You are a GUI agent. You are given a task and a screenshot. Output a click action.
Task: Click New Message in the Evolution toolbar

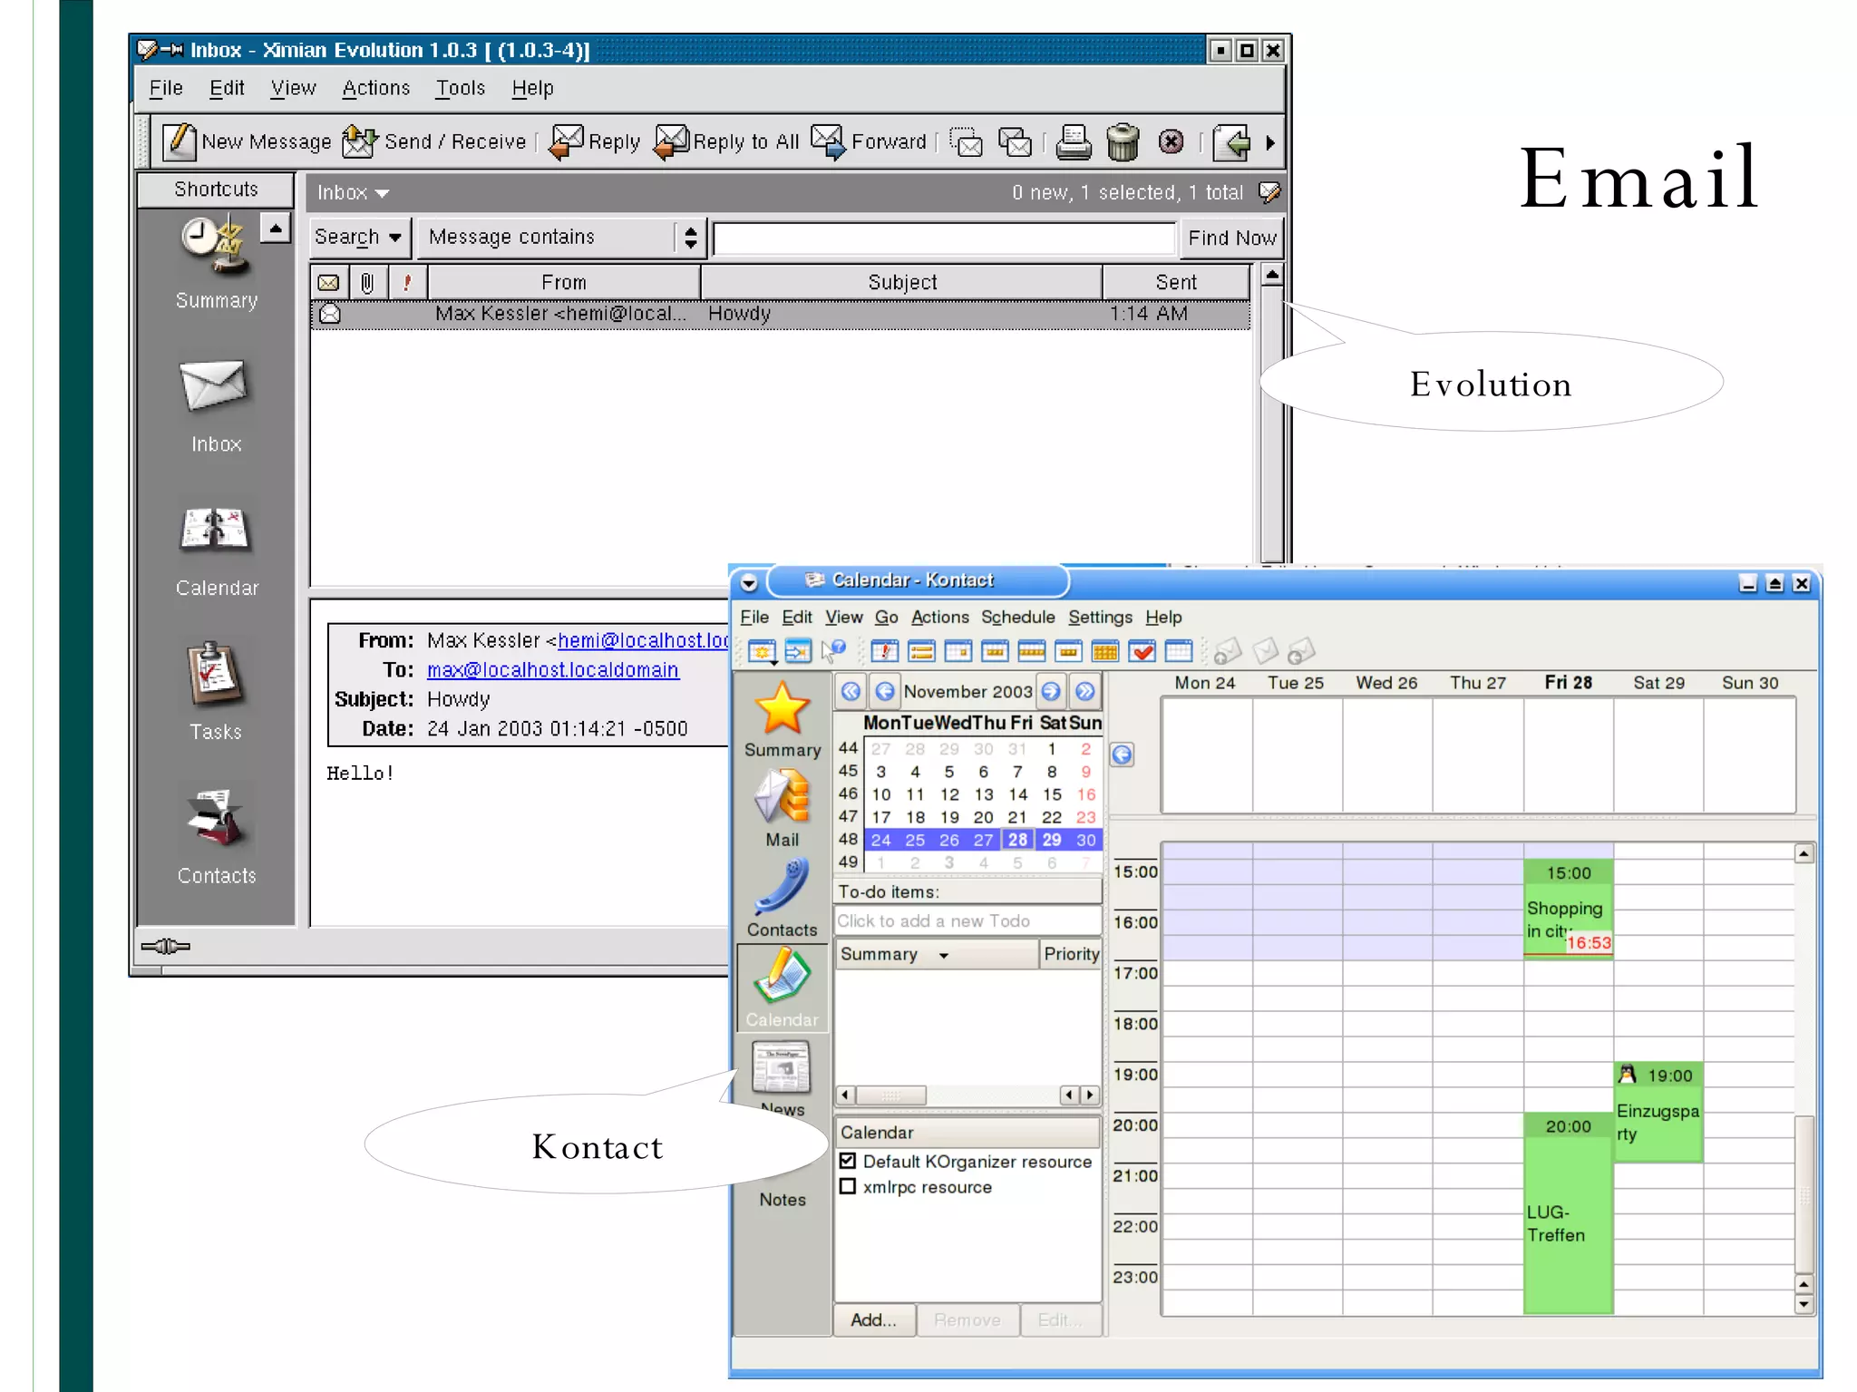247,142
